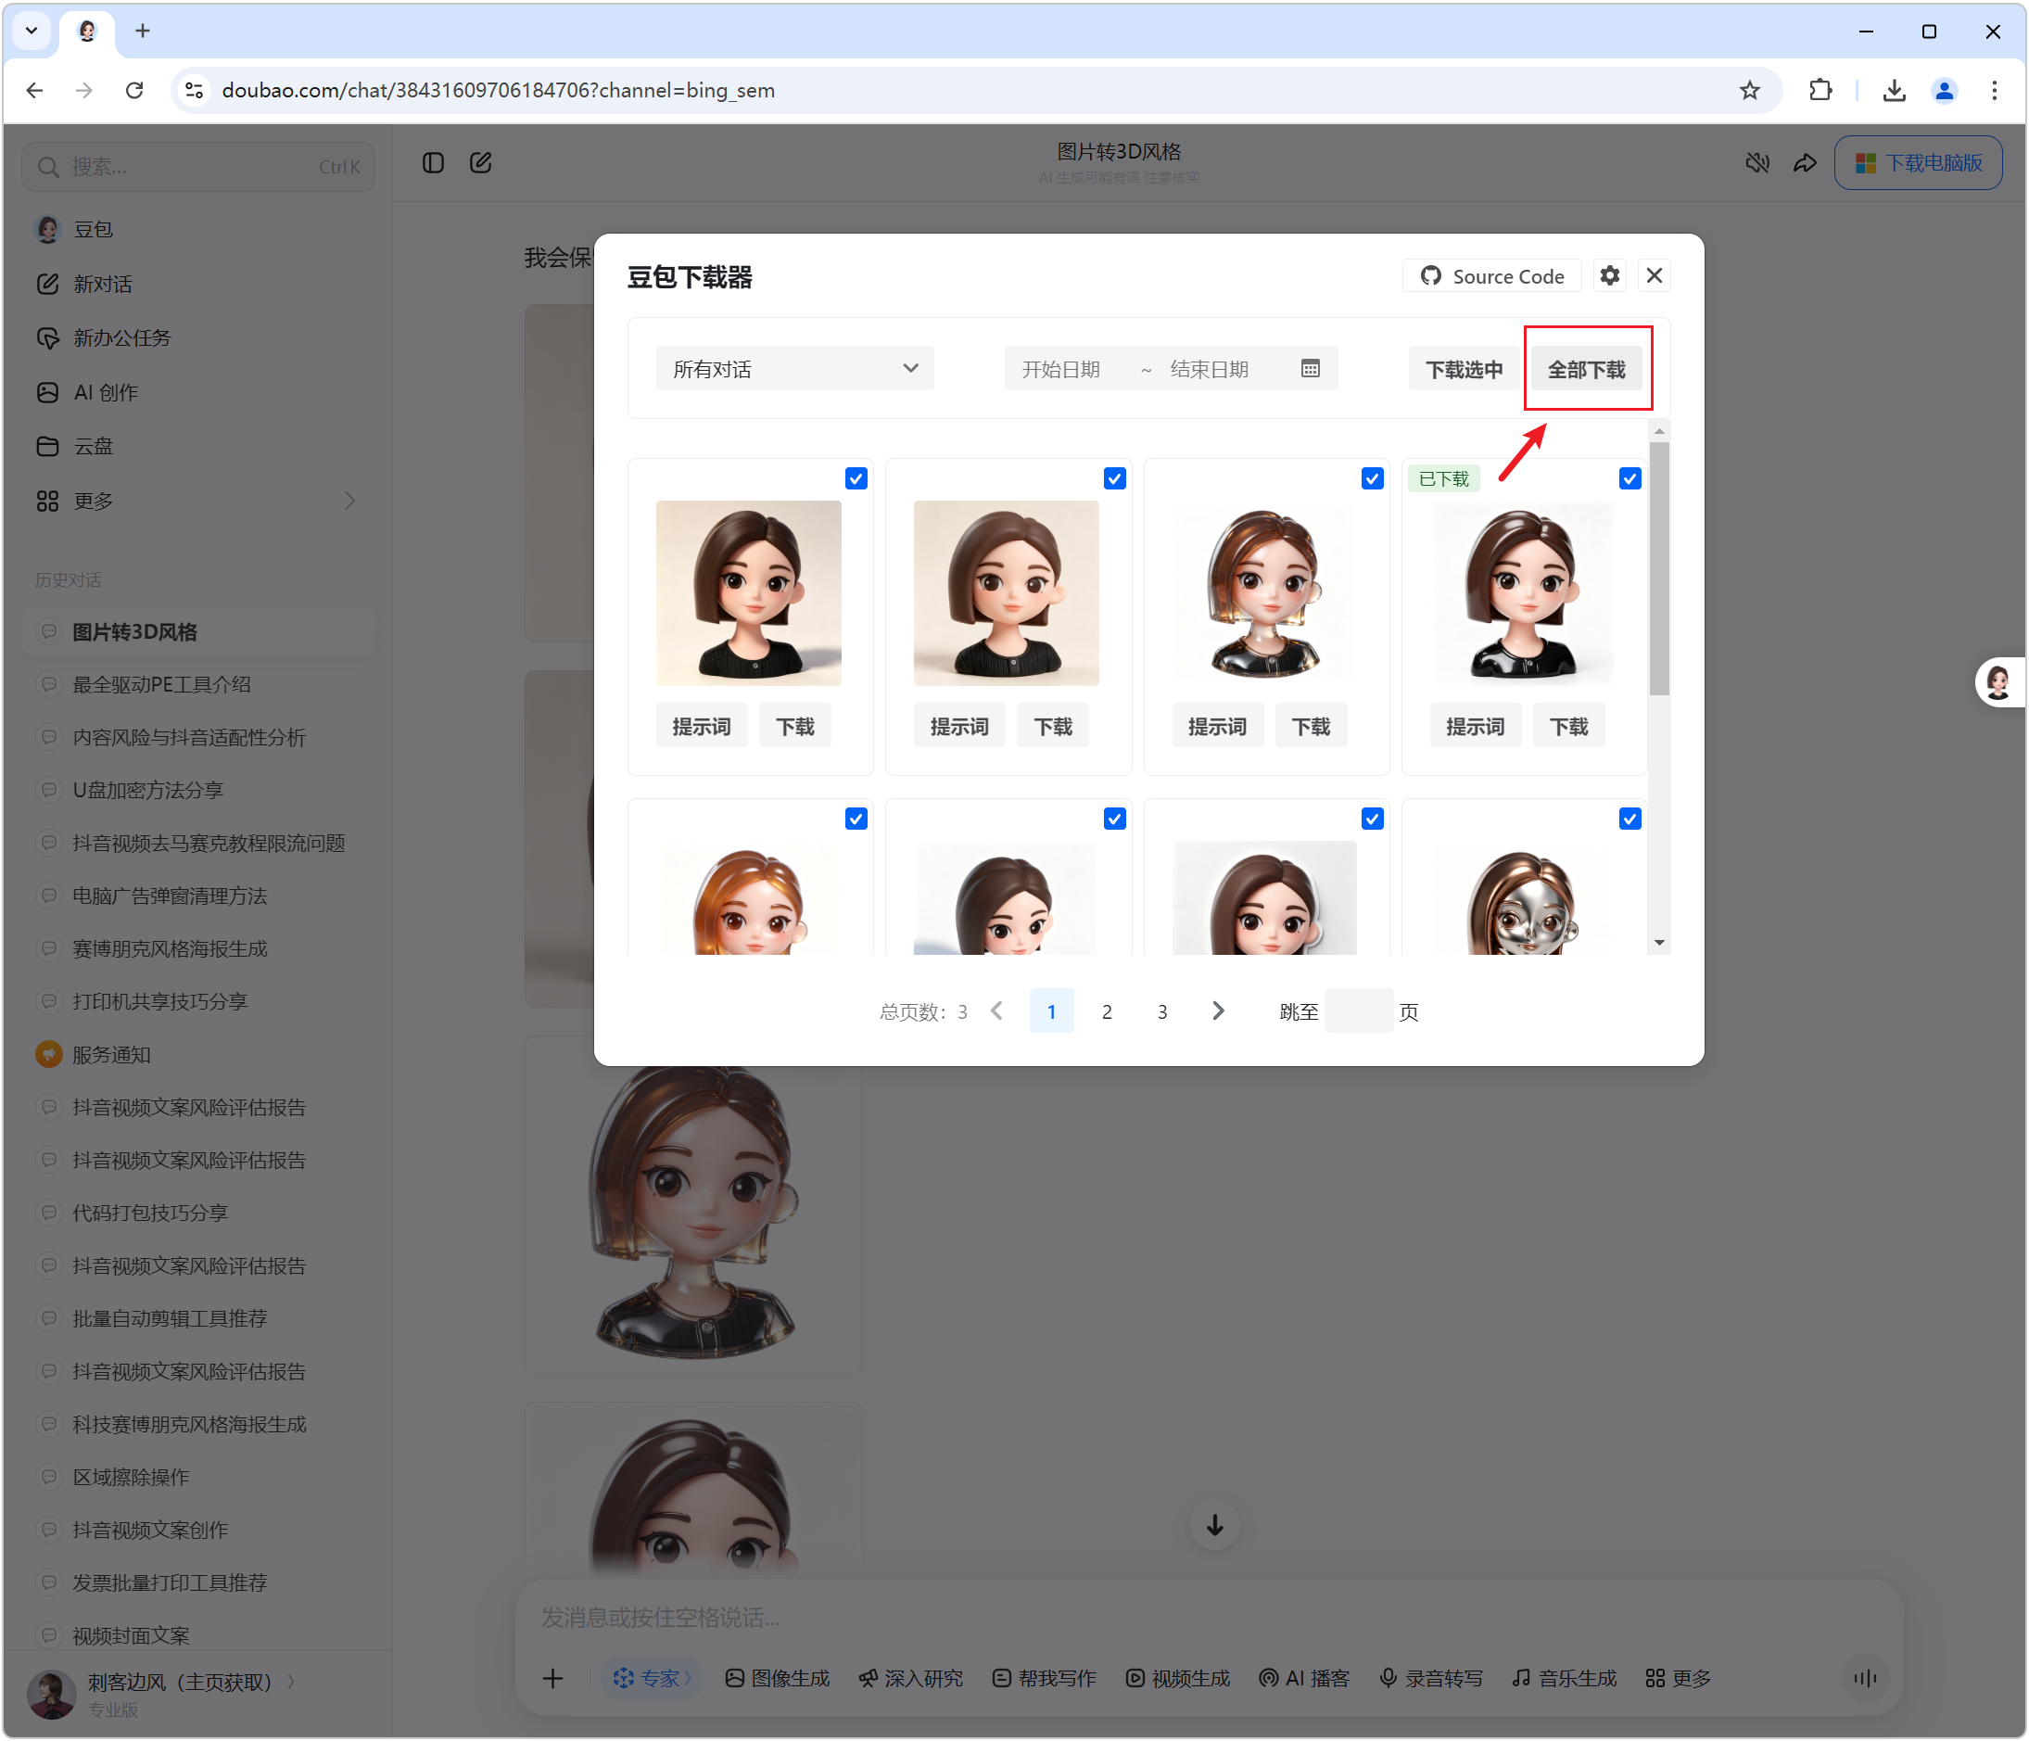
Task: Open history chat 服务通知
Action: pyautogui.click(x=198, y=1055)
